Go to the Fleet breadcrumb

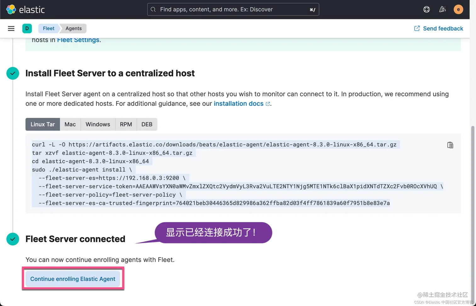click(x=48, y=28)
